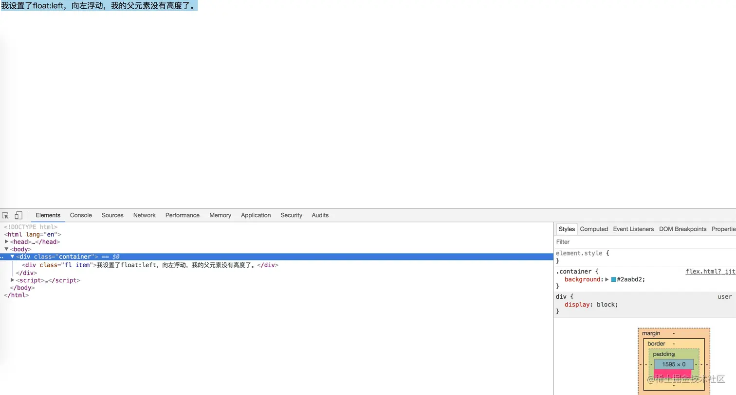Open the Audits tab

coord(320,215)
